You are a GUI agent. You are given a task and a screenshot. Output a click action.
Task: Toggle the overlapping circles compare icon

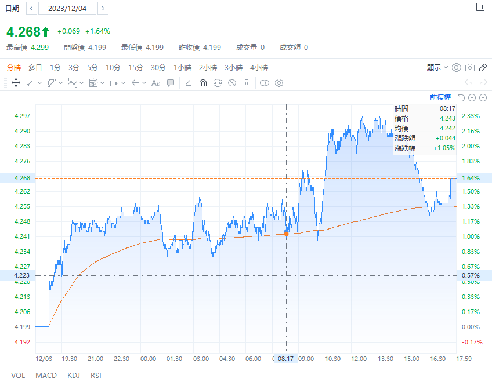(x=265, y=83)
